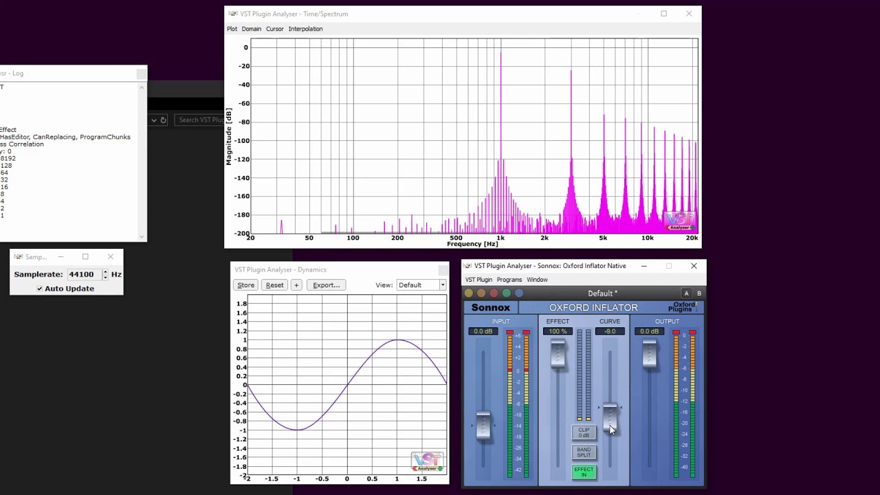Click the OUTPUT value field showing 0.0 dB
The height and width of the screenshot is (495, 880).
pyautogui.click(x=650, y=331)
